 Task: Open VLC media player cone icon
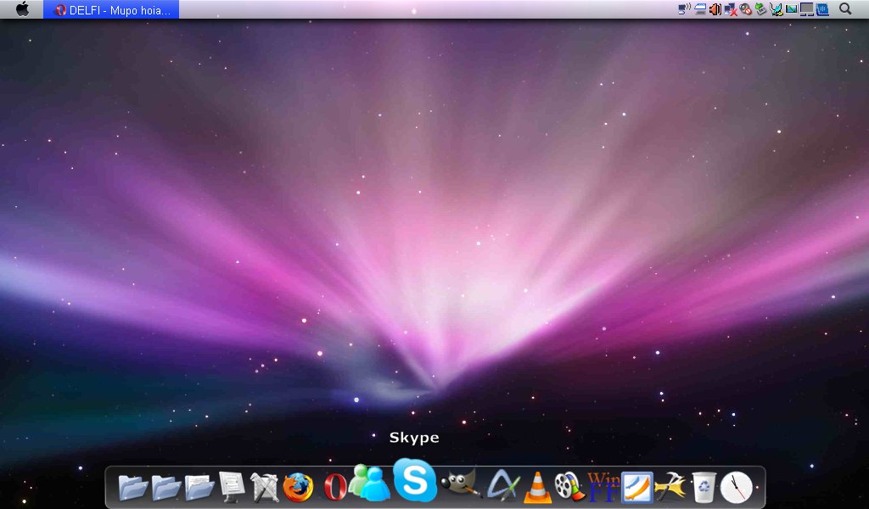[536, 488]
